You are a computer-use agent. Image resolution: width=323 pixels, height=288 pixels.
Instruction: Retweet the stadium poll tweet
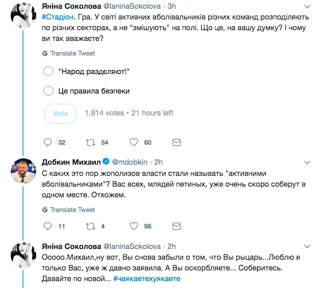(x=90, y=142)
